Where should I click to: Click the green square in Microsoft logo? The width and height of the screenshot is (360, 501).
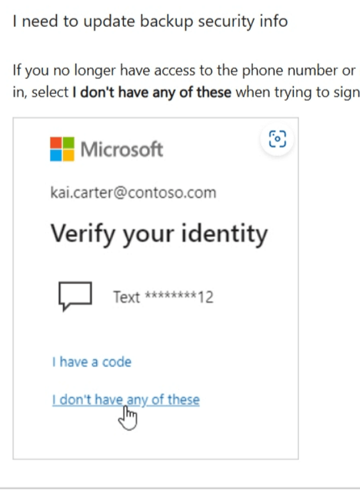point(69,143)
